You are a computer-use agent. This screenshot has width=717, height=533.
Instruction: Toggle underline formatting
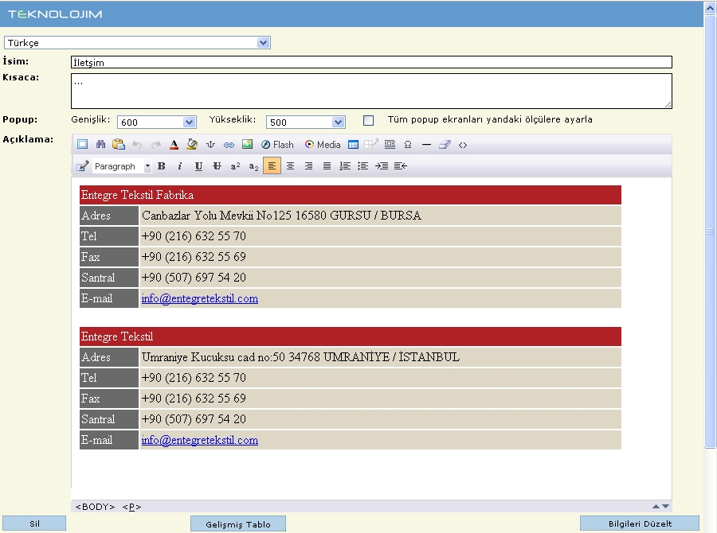[x=198, y=166]
